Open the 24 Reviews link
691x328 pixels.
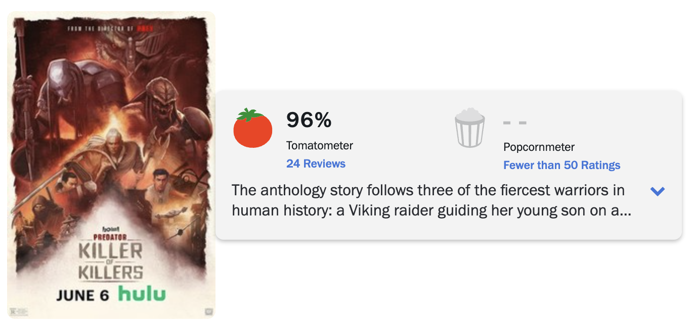click(x=316, y=163)
